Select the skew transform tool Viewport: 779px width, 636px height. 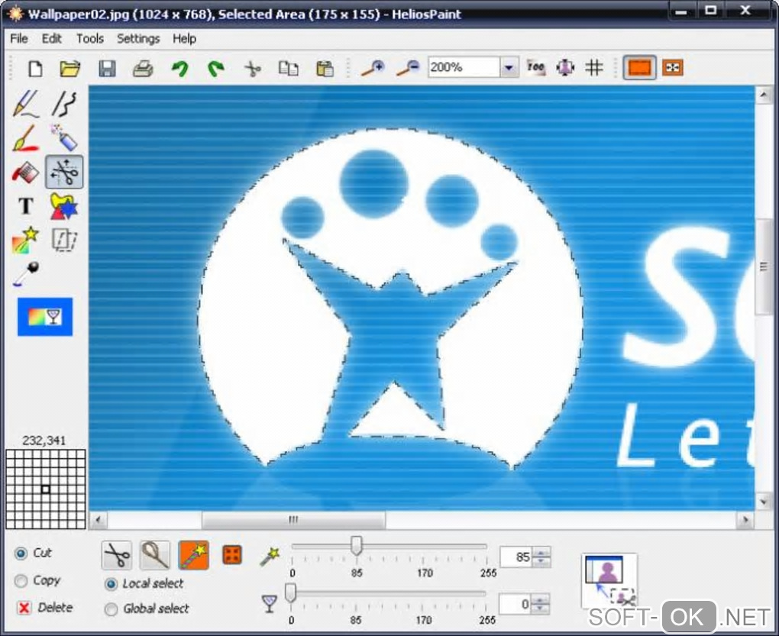(65, 241)
